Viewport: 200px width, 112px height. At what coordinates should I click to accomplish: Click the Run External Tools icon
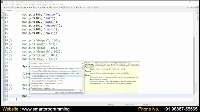[34, 7]
